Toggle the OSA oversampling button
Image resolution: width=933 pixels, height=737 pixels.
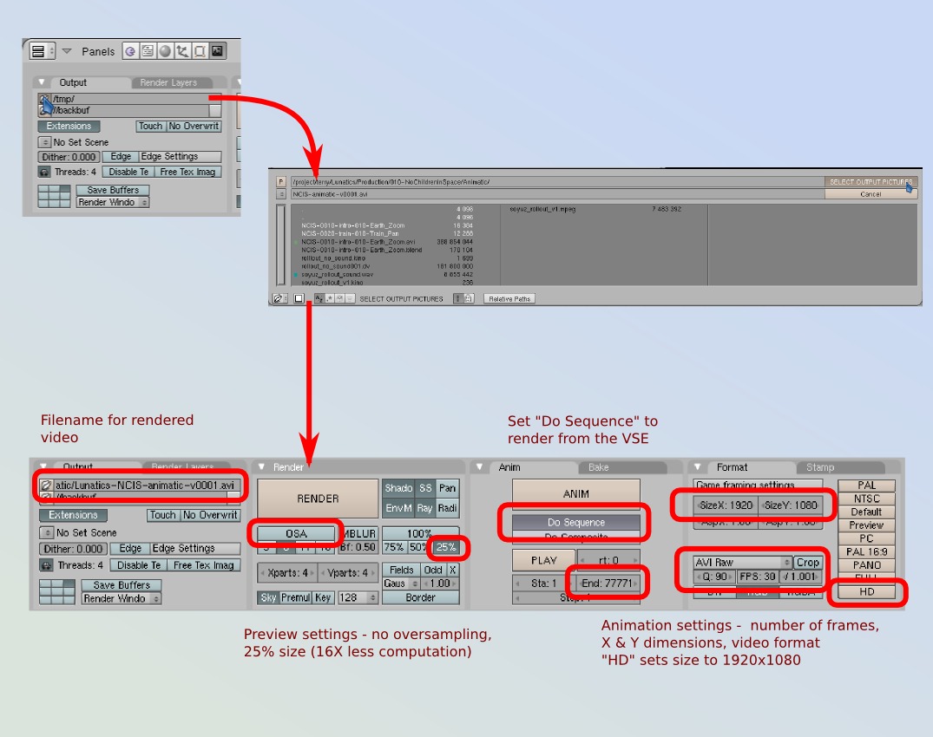pyautogui.click(x=296, y=533)
